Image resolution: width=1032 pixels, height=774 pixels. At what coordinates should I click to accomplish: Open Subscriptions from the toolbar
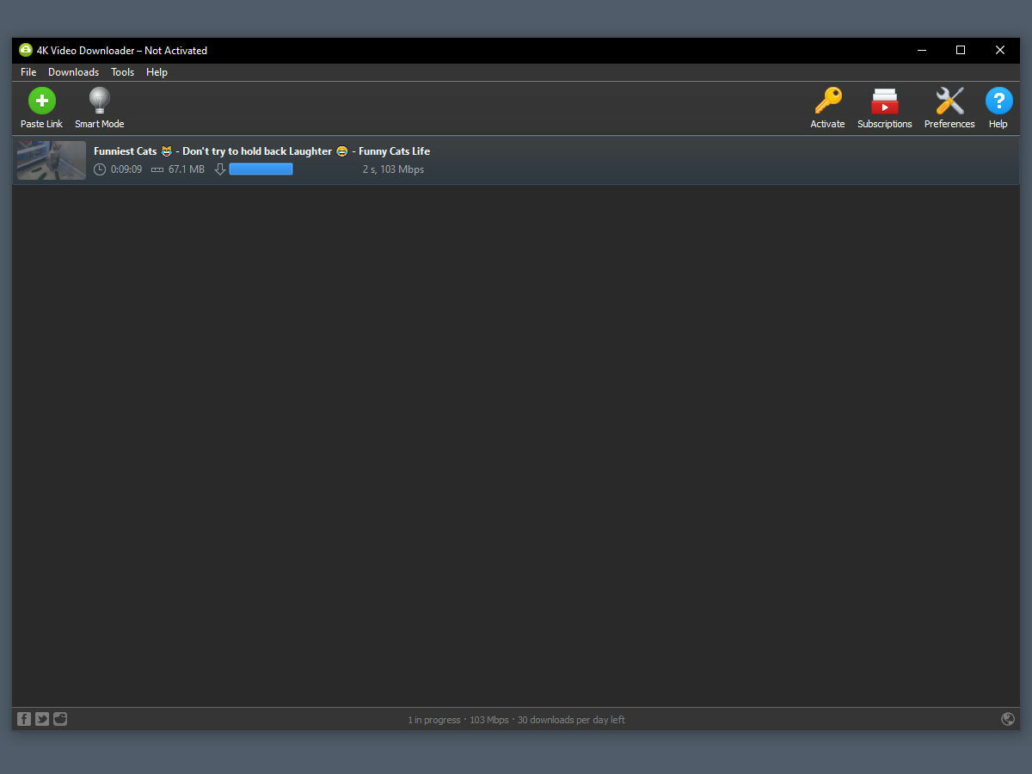[x=884, y=107]
